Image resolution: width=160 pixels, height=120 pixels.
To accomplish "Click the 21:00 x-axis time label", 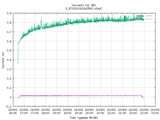I will [x=111, y=113].
